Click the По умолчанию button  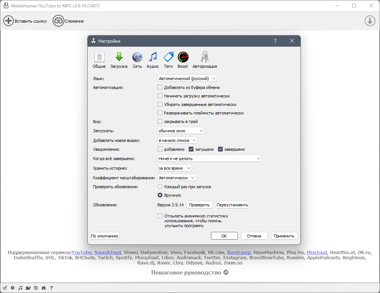[x=105, y=236]
